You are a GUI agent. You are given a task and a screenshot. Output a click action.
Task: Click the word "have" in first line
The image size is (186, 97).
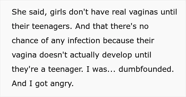tap(100, 12)
